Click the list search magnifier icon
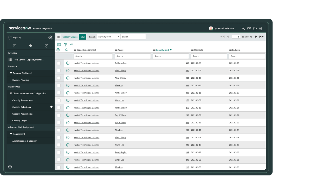312x176 pixels. 67,50
